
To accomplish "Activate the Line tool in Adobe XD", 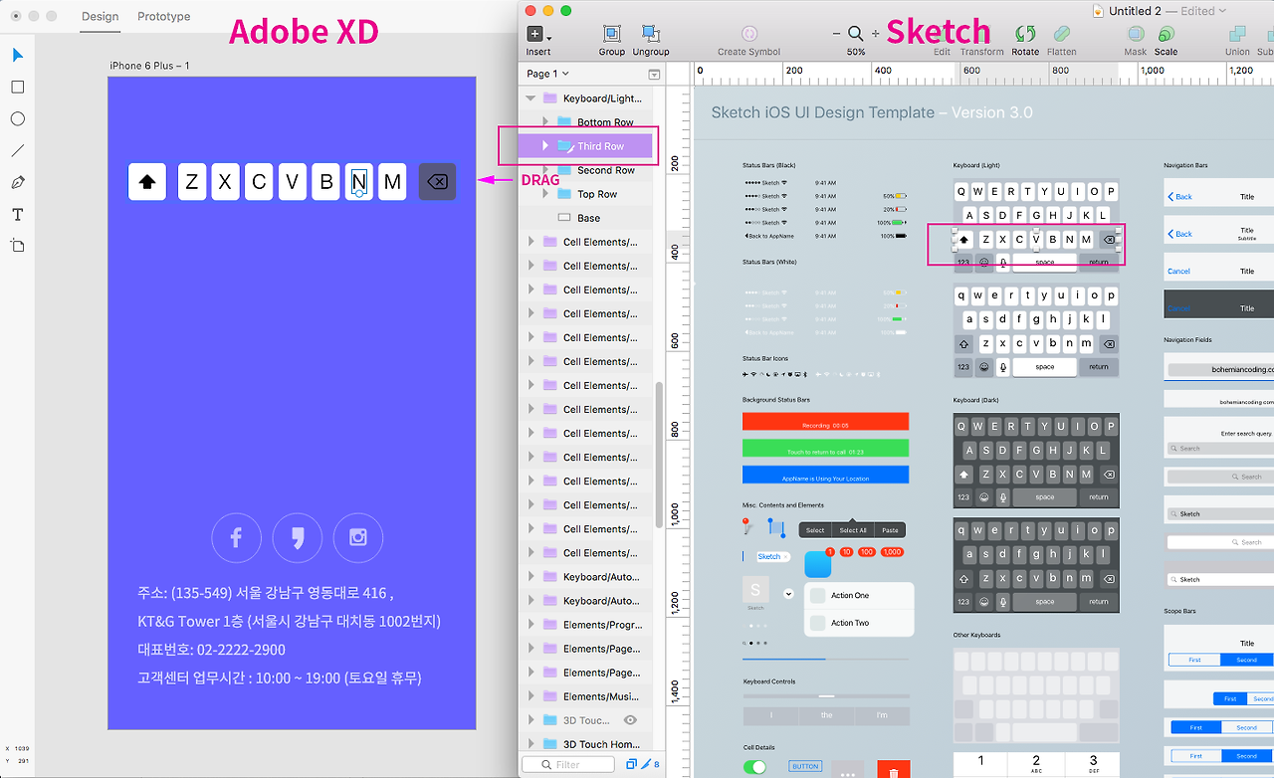I will (18, 150).
